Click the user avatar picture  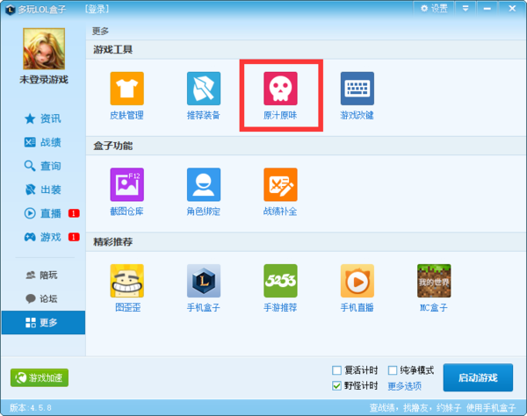[44, 48]
